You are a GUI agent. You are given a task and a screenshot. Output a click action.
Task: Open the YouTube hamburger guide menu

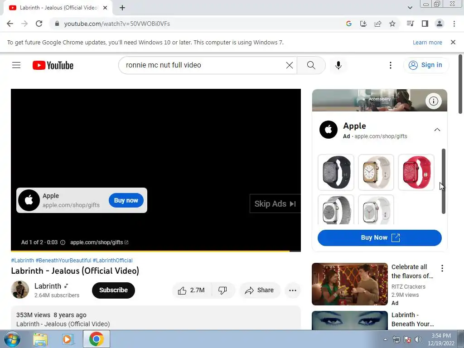coord(16,65)
